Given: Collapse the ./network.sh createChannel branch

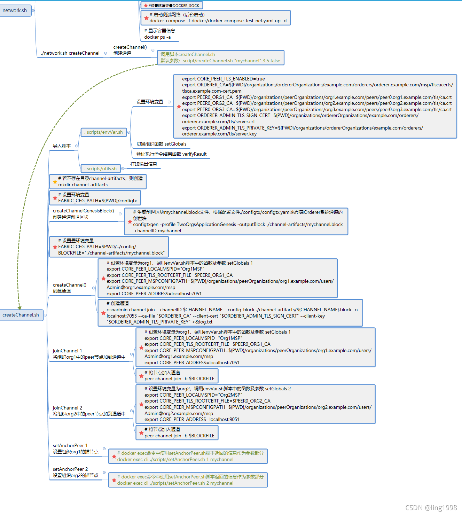Looking at the screenshot, I should tap(105, 53).
